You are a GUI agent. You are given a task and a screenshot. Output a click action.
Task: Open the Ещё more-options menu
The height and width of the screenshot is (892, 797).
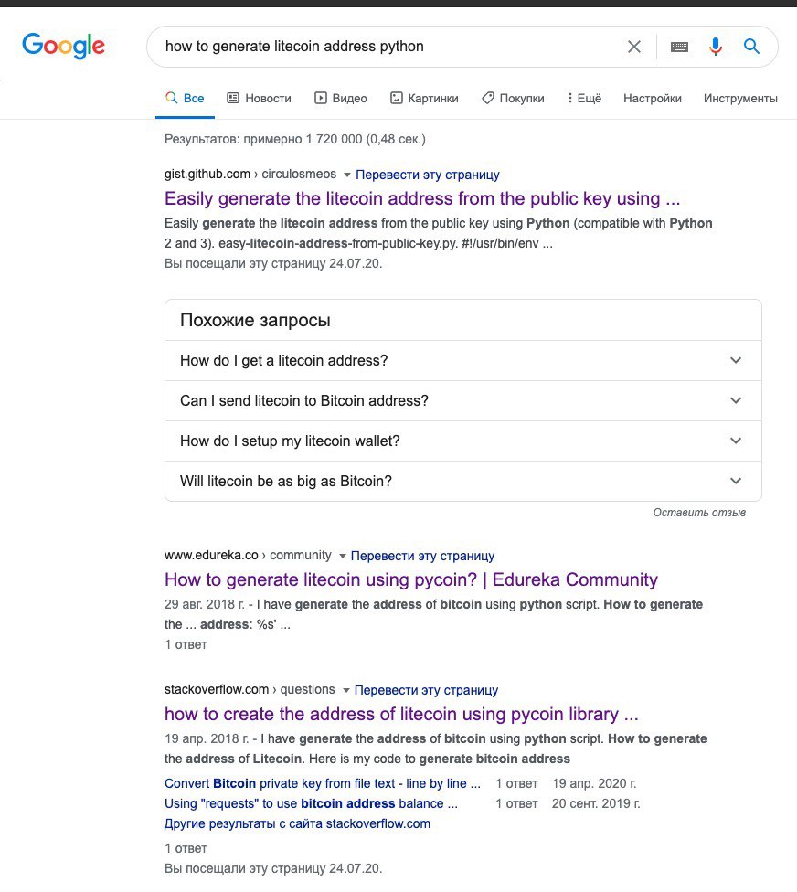(x=584, y=98)
